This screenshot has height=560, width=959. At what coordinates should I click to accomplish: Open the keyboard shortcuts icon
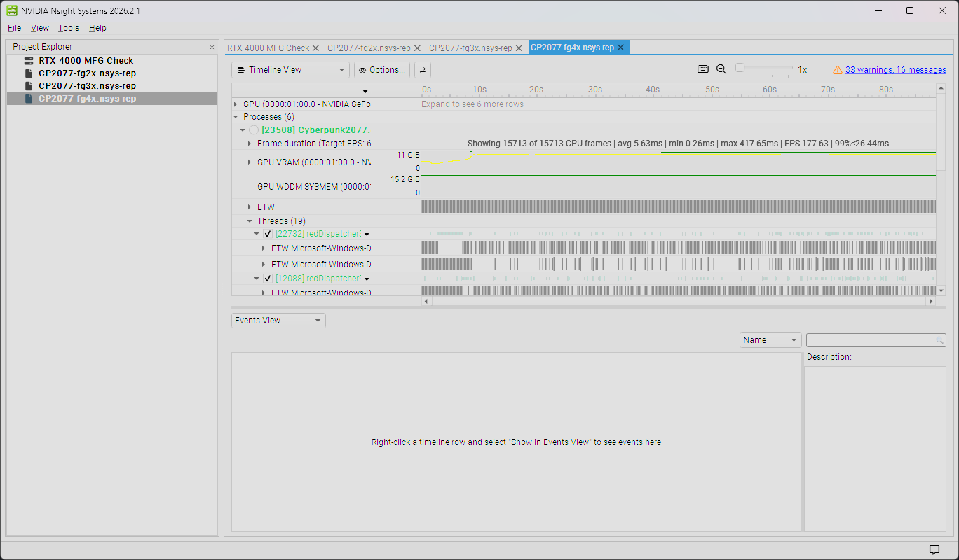coord(703,69)
